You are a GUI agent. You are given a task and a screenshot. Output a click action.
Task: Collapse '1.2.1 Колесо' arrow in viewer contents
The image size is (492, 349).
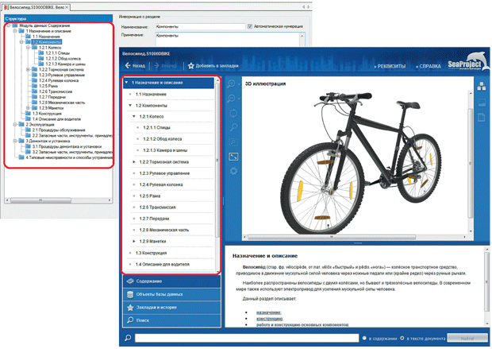(x=134, y=117)
